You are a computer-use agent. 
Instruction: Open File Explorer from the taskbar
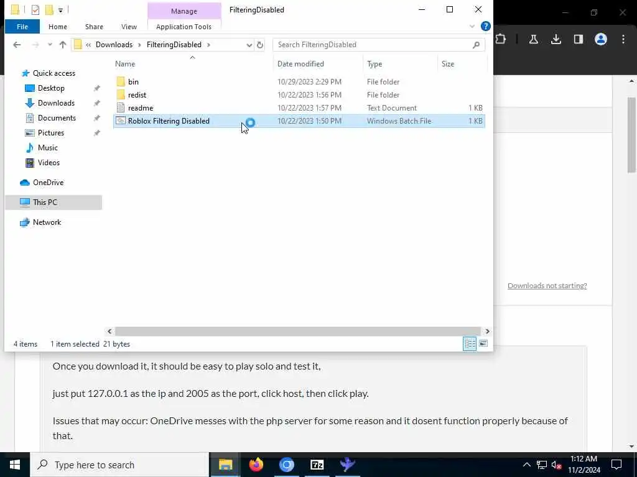tap(225, 465)
